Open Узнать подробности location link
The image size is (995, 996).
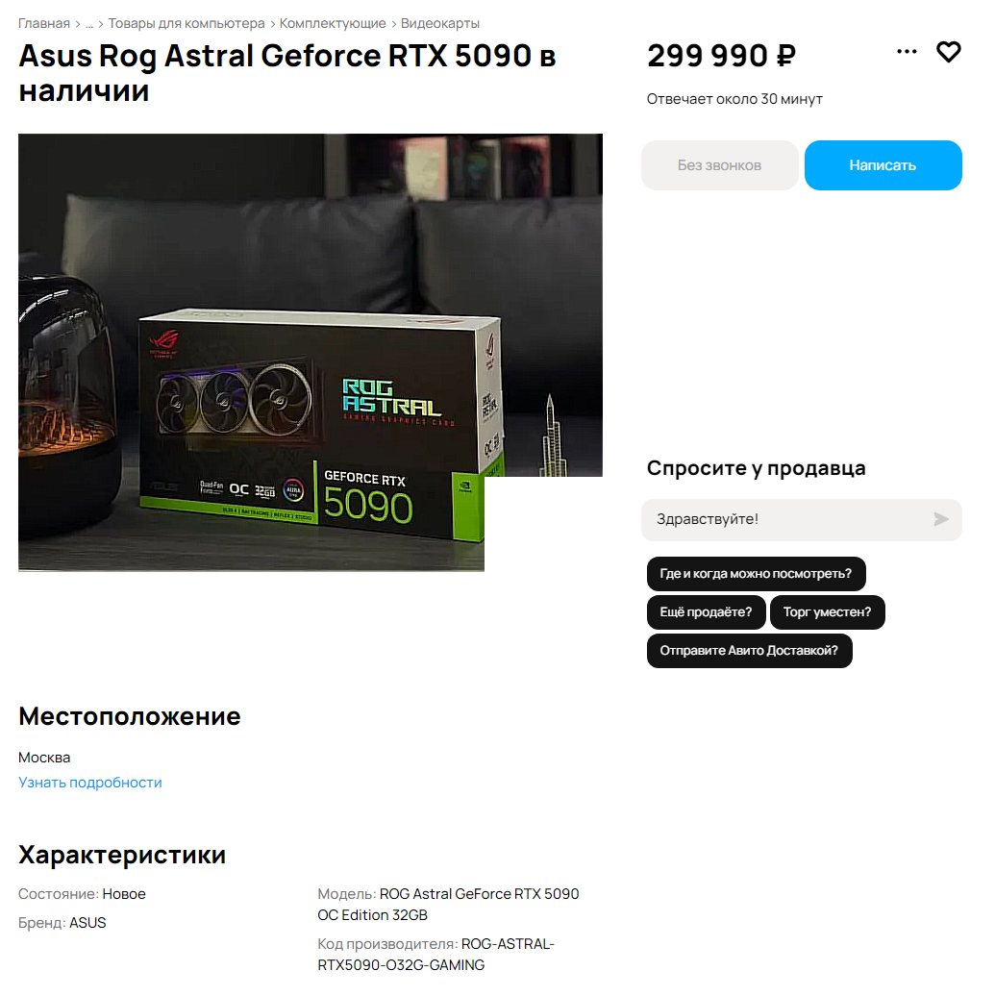point(90,783)
